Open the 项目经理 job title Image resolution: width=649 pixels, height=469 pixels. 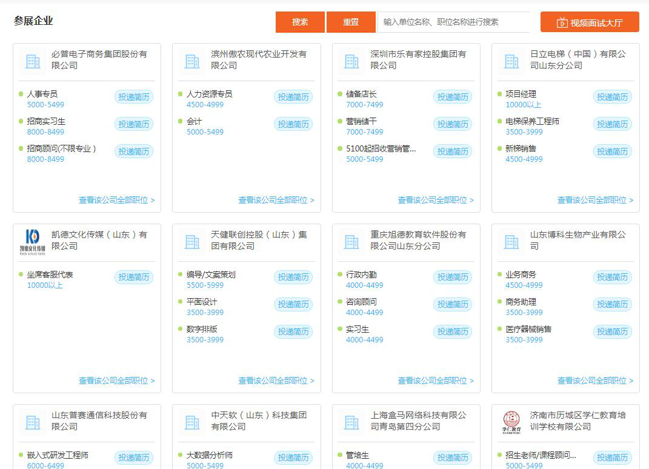[x=521, y=94]
